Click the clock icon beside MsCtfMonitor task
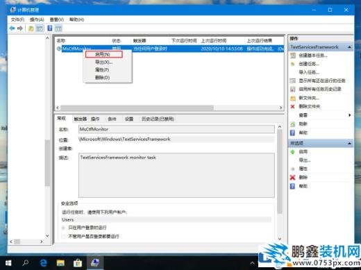 point(59,49)
